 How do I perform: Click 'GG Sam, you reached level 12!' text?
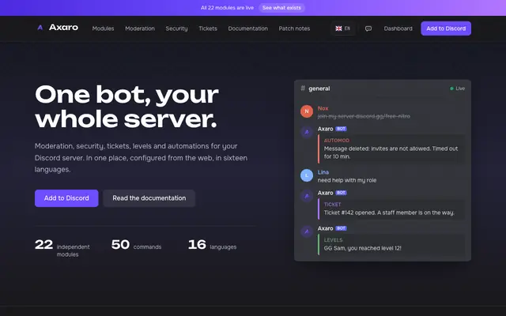click(362, 248)
